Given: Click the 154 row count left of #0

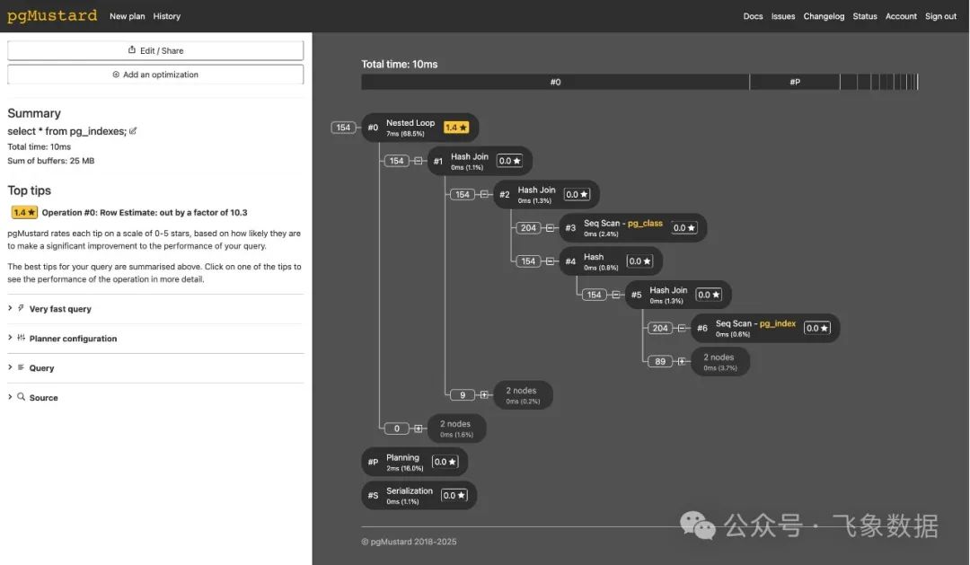Looking at the screenshot, I should click(x=343, y=128).
